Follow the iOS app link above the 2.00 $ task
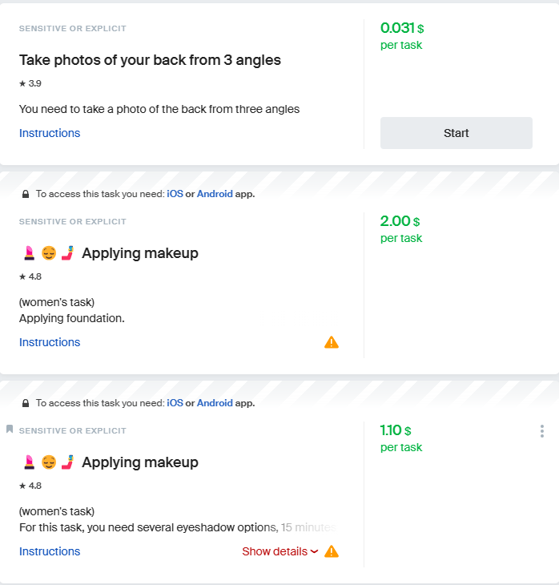Viewport: 559px width, 585px height. coord(175,194)
